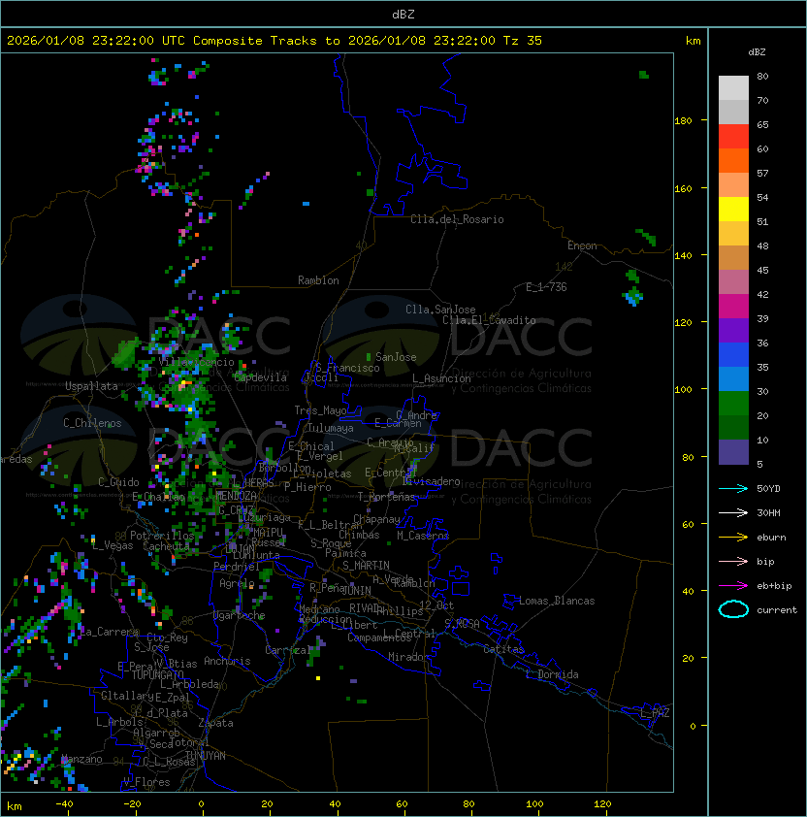Screen dimensions: 807x817
Task: Click the TUNUYAN map label
Action: [x=206, y=755]
